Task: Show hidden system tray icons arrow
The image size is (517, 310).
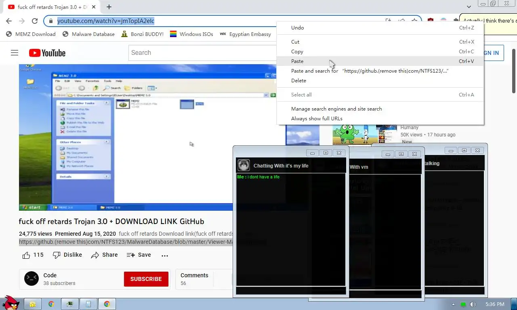Action: tap(453, 304)
